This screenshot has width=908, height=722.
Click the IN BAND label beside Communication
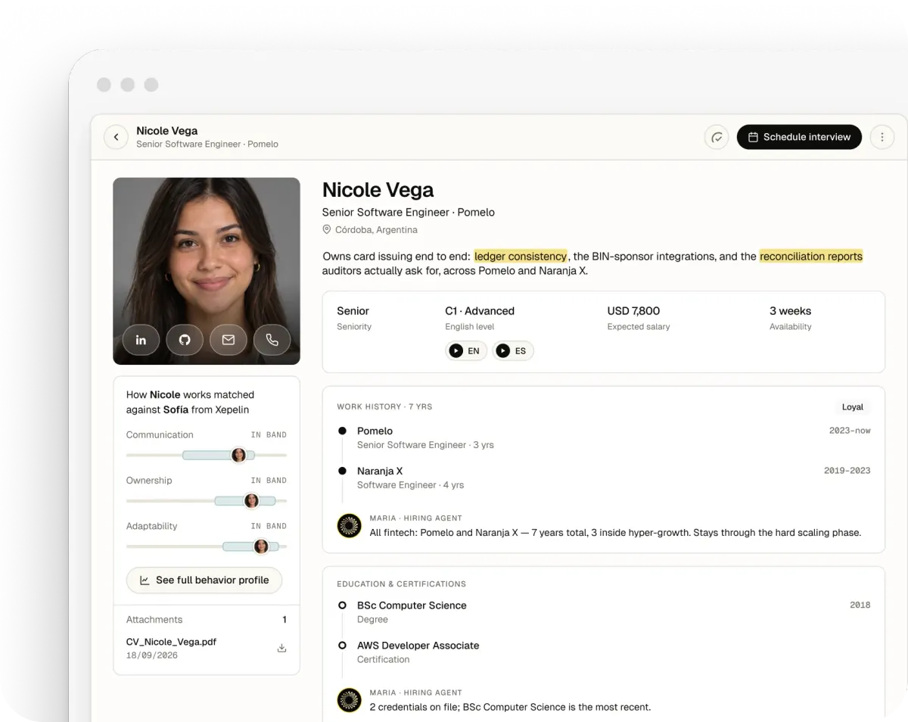coord(269,435)
